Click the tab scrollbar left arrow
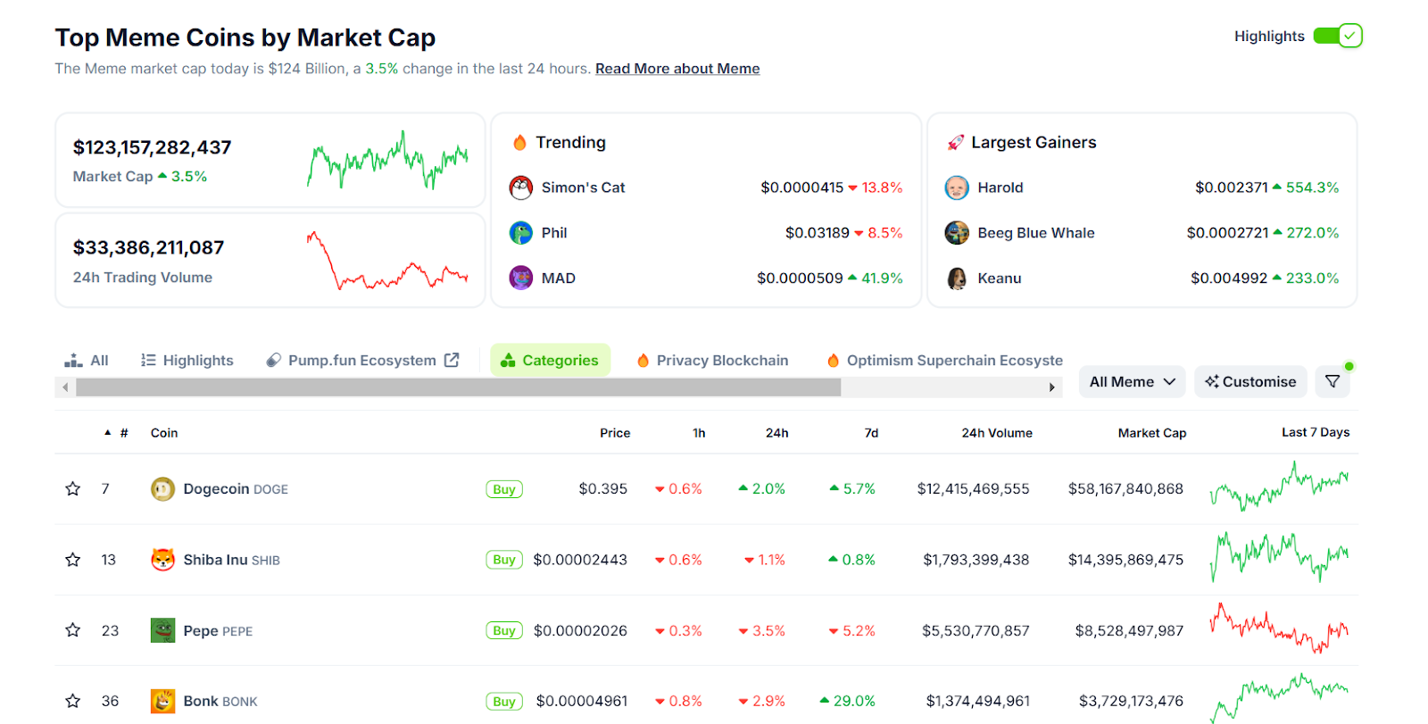Viewport: 1428px width, 724px height. pos(65,387)
